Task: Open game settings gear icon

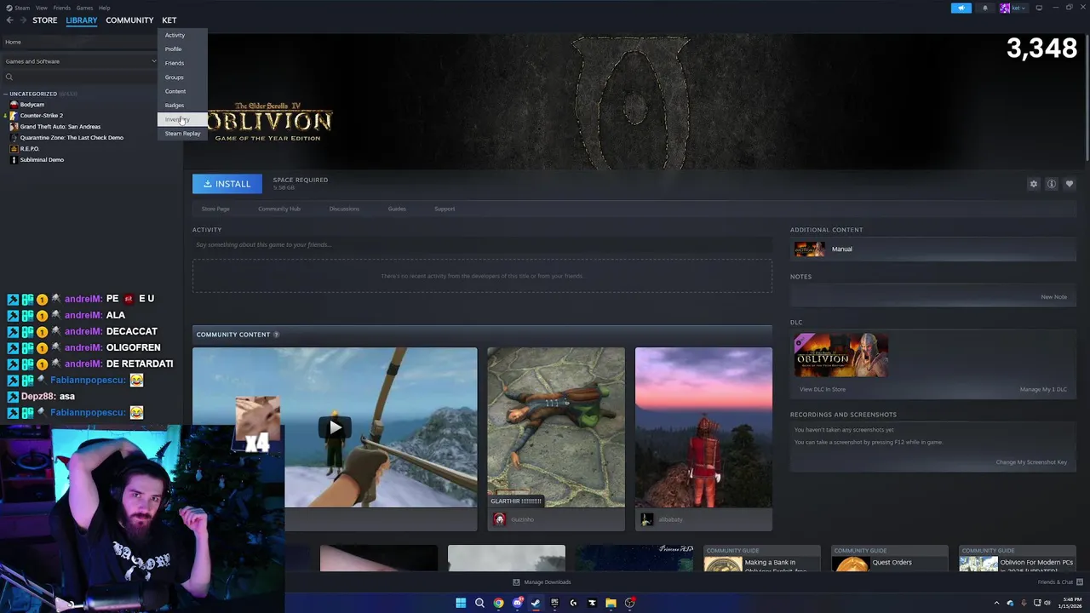Action: pyautogui.click(x=1034, y=184)
